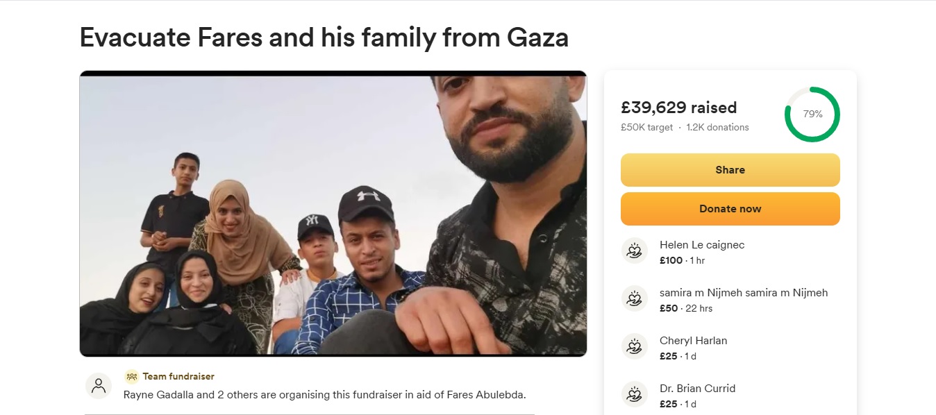Click donor name Helen Le caignec
936x415 pixels.
(702, 245)
